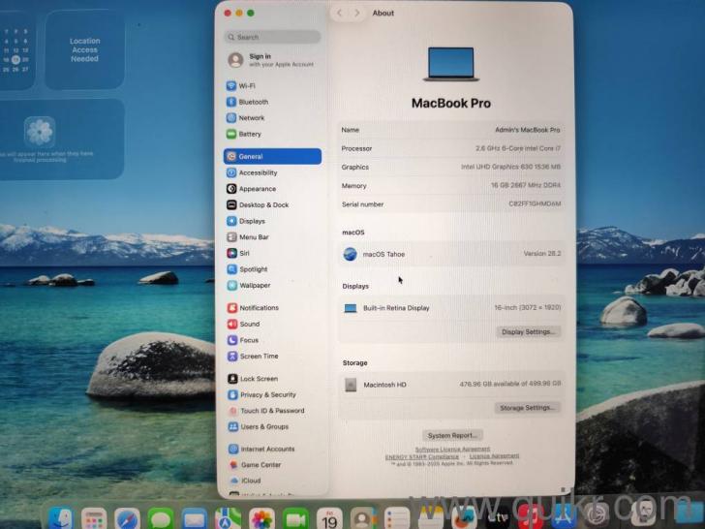705x529 pixels.
Task: Open Contacts from the Dock
Action: click(x=363, y=518)
